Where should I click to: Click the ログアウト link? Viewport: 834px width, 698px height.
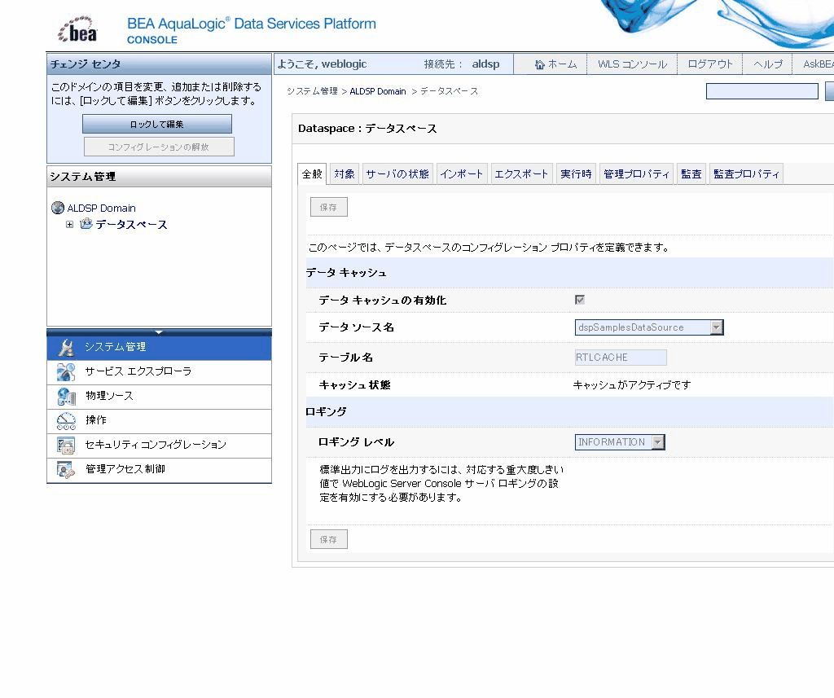(709, 64)
